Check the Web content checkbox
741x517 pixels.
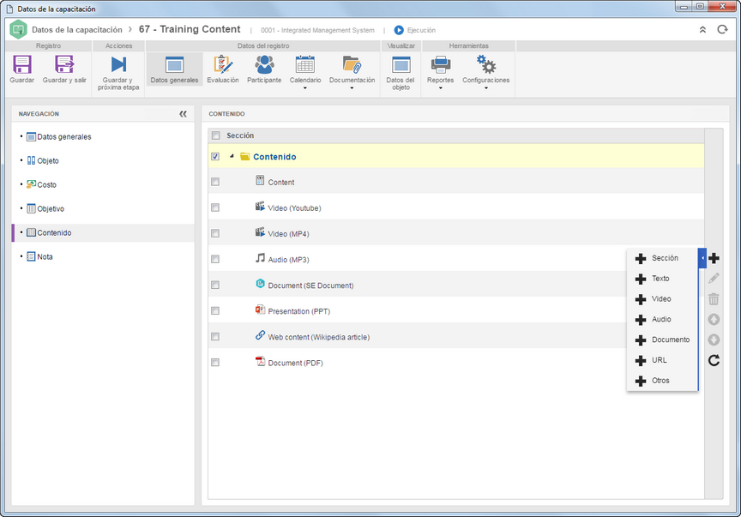click(x=215, y=336)
